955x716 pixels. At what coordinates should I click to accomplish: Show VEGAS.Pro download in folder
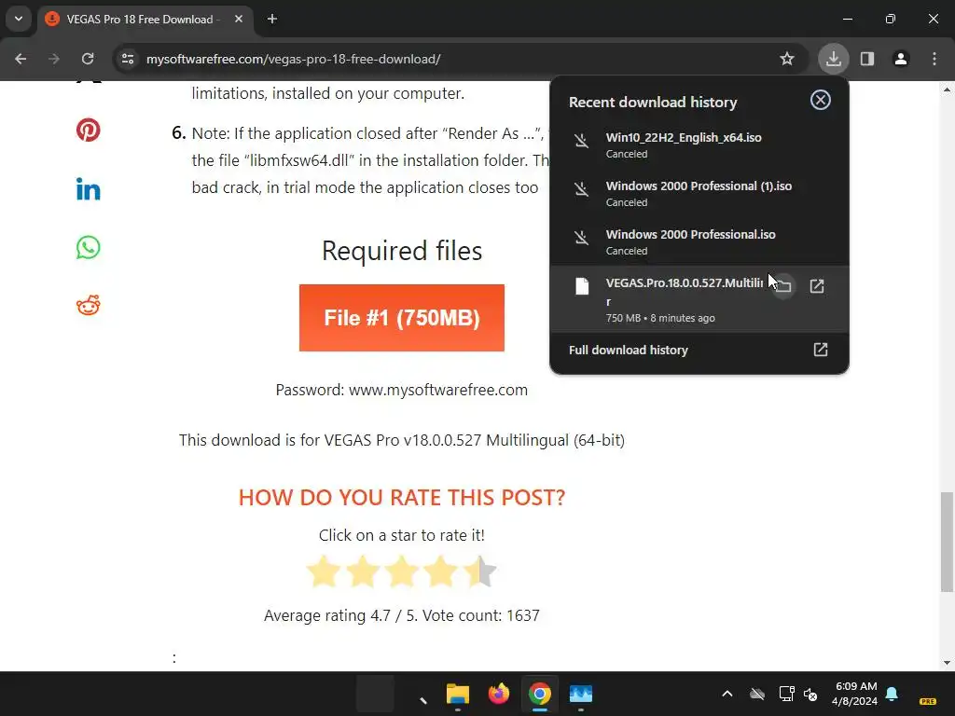(783, 286)
